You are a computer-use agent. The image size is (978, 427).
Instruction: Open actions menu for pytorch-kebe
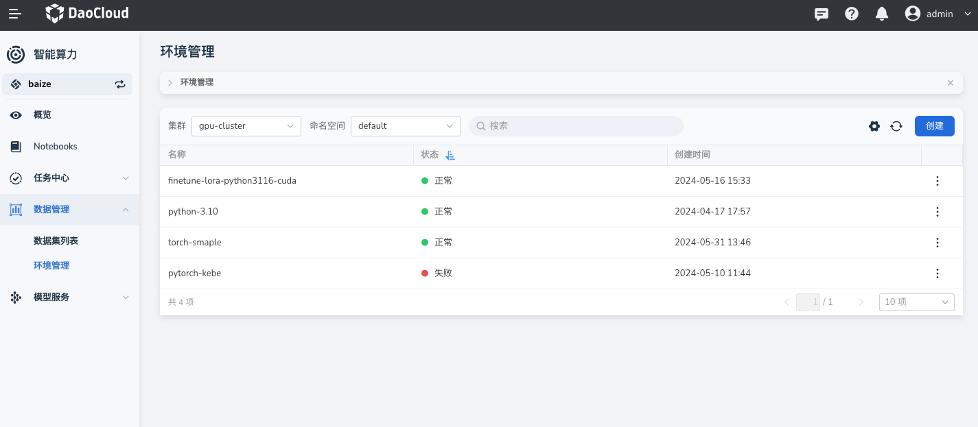(938, 273)
